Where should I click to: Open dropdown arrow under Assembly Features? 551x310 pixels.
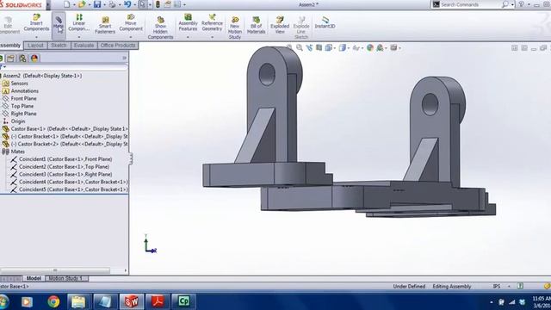[188, 36]
